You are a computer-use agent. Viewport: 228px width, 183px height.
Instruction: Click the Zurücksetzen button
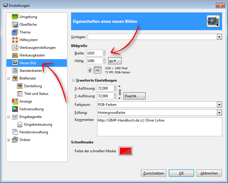[154, 173]
